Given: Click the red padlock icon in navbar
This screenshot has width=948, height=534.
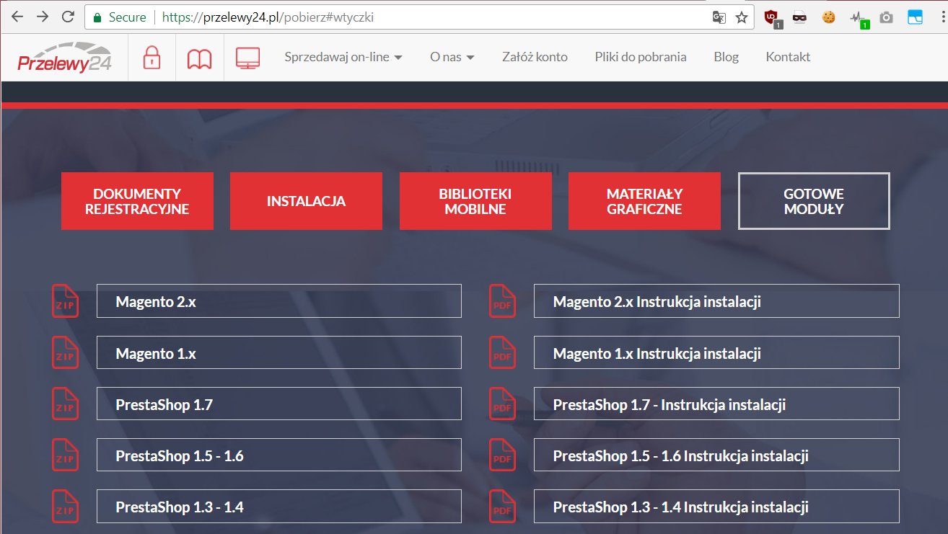Looking at the screenshot, I should tap(152, 58).
